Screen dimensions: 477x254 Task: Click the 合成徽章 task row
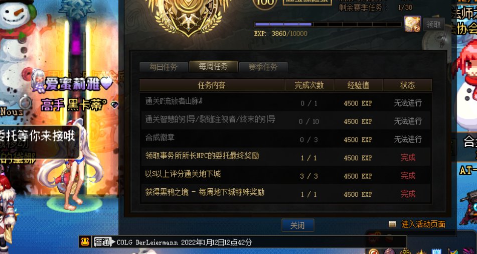point(285,139)
